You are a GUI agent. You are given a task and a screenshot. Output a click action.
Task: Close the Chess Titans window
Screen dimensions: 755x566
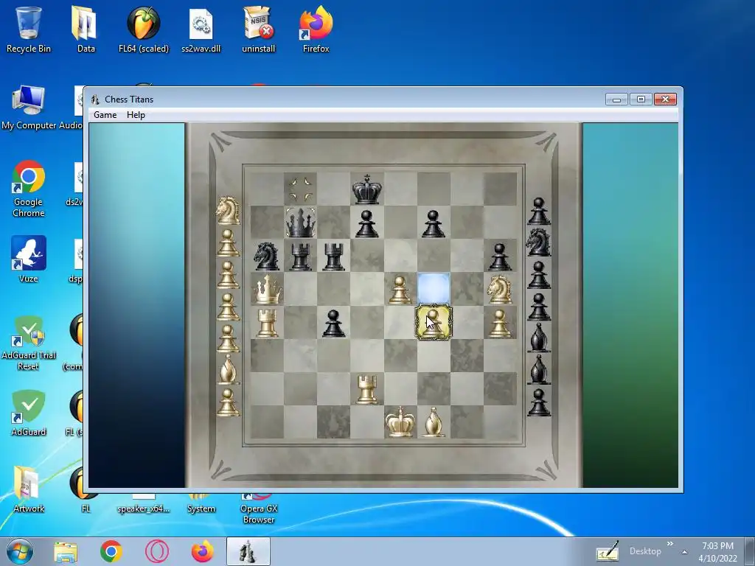[x=666, y=99]
